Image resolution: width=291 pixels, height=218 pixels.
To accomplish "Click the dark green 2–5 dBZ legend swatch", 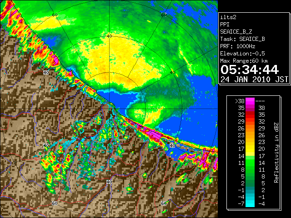I will click(250, 183).
